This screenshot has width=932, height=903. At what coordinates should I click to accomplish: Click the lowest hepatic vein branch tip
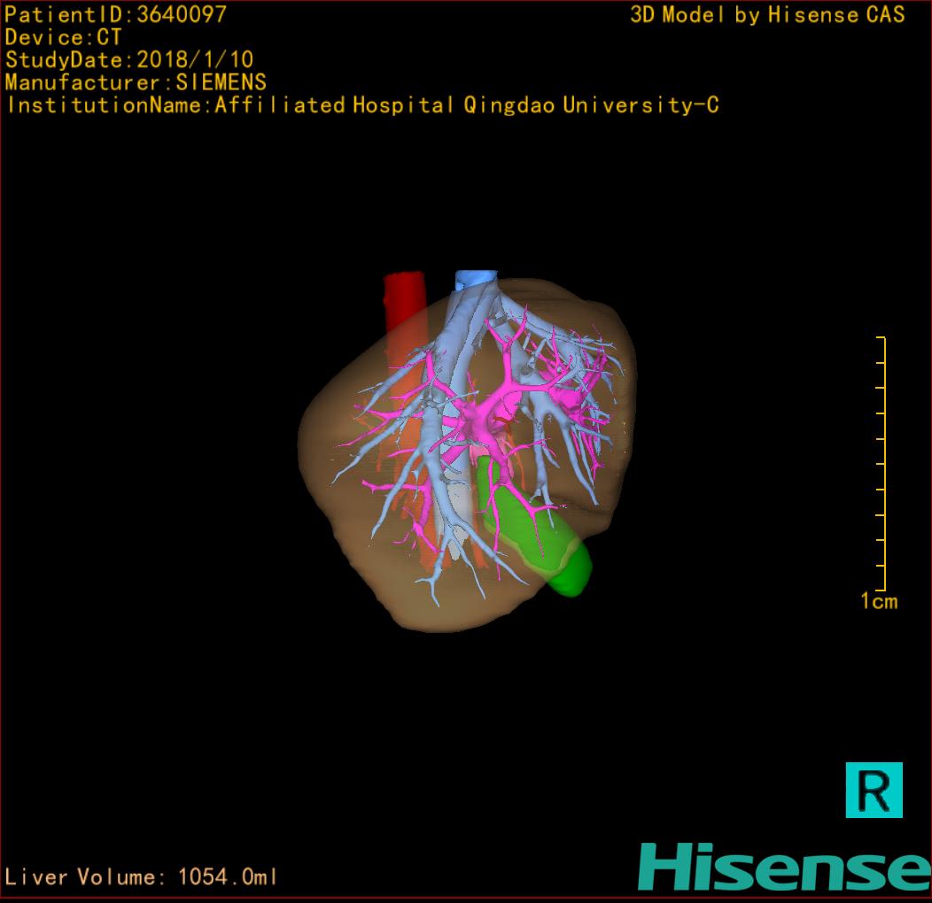point(435,603)
